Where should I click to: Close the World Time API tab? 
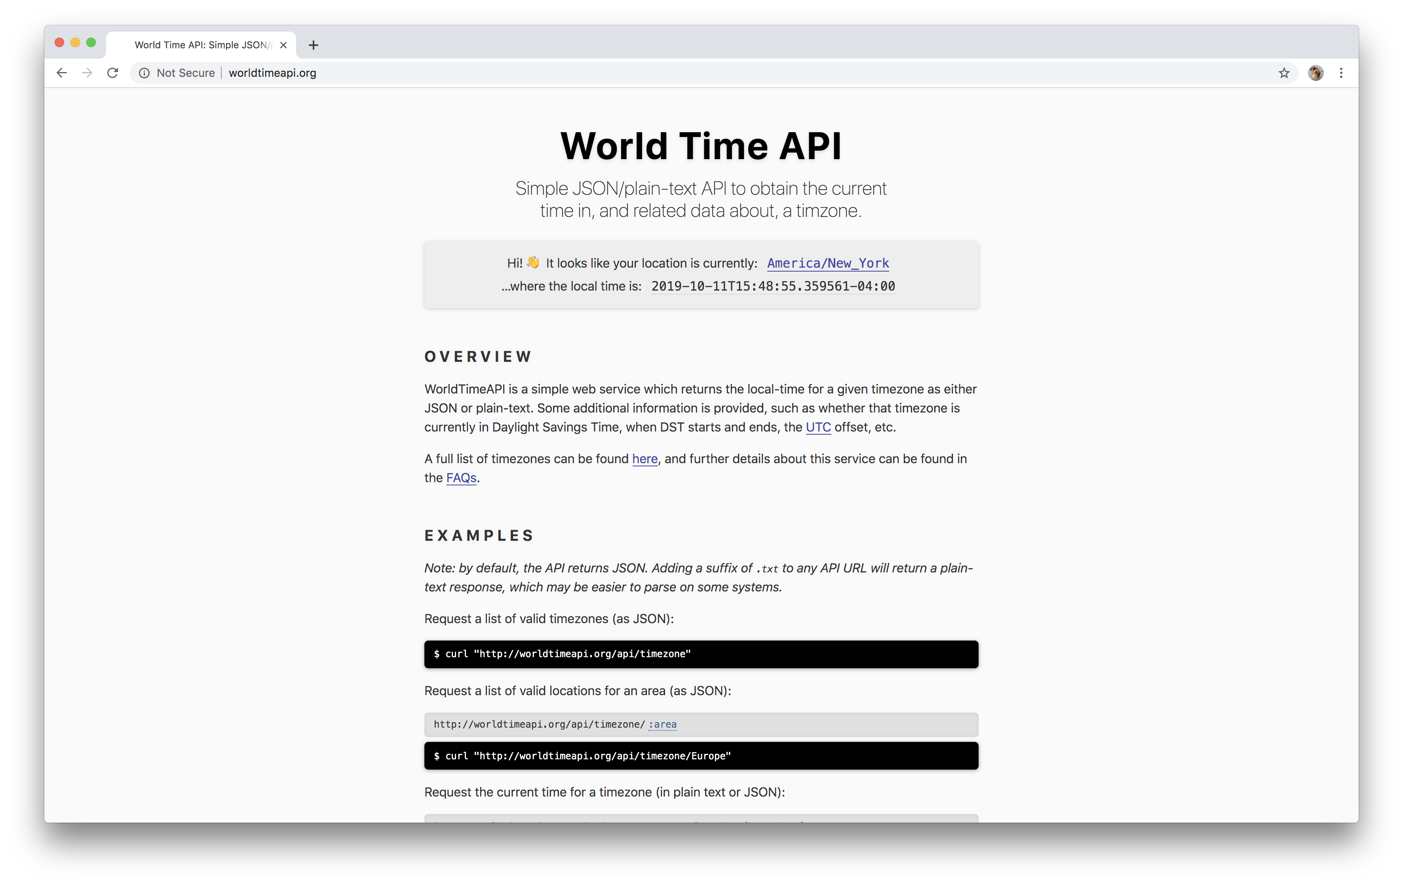283,45
